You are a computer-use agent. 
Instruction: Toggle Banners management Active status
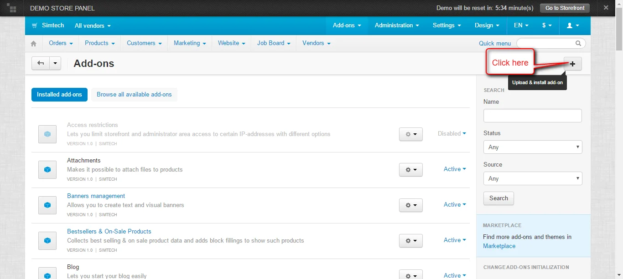(x=454, y=204)
